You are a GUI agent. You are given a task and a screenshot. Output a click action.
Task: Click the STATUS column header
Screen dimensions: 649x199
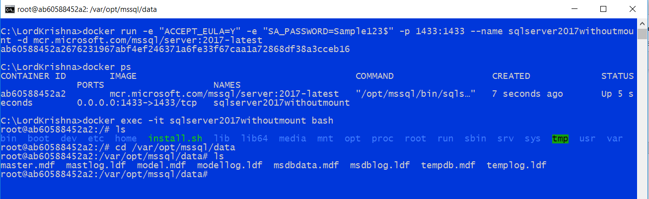pyautogui.click(x=617, y=76)
